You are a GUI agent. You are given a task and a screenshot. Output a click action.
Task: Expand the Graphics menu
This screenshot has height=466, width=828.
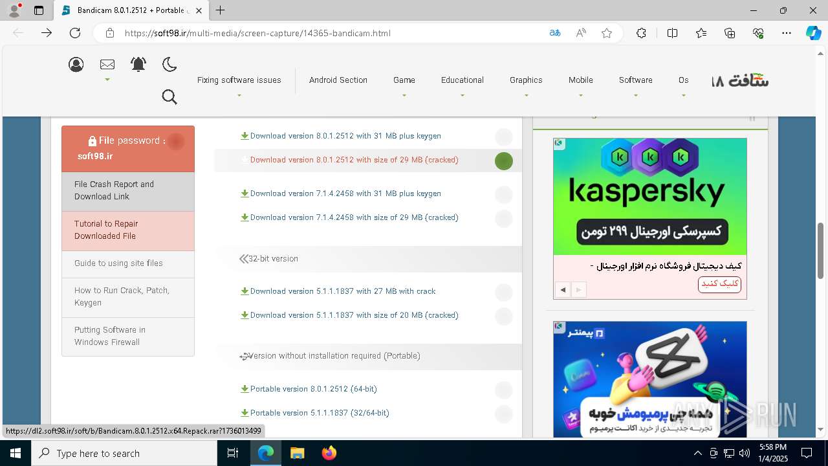(x=526, y=80)
